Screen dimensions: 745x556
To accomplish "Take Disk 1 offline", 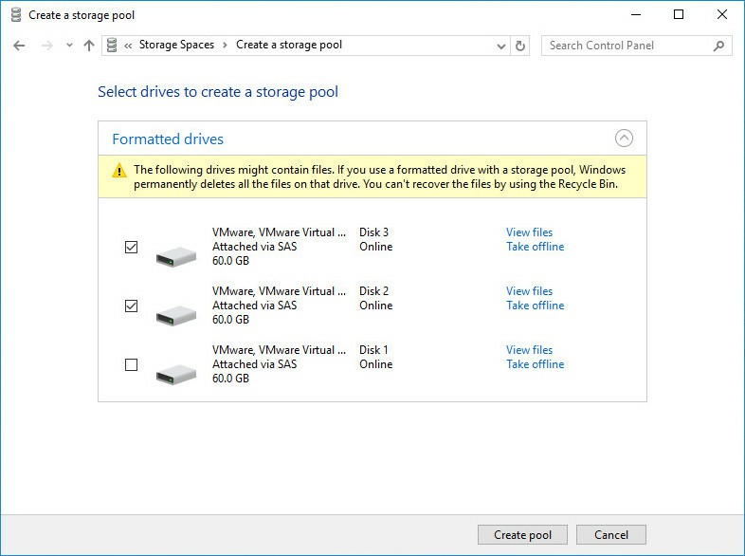I will pos(535,364).
